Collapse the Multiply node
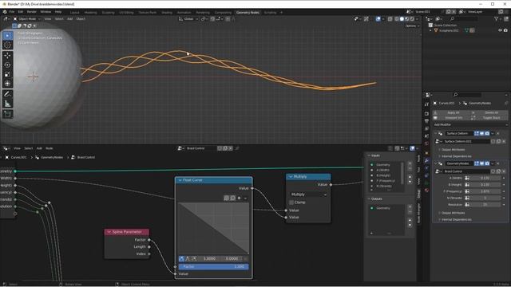511x287 pixels. pyautogui.click(x=291, y=176)
